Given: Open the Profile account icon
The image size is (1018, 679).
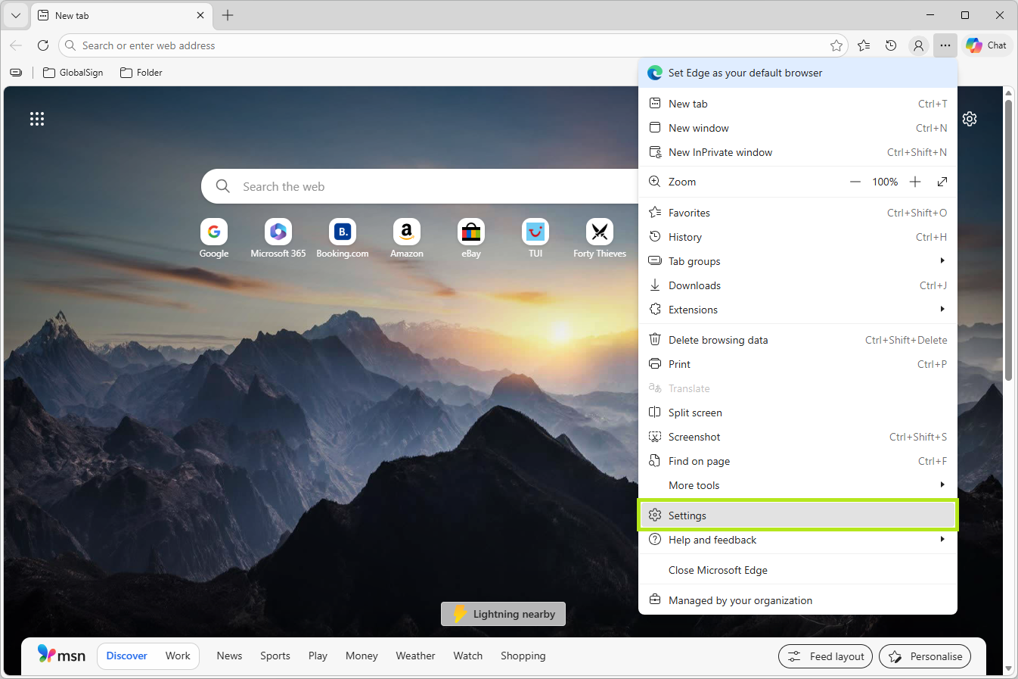Looking at the screenshot, I should [x=918, y=45].
